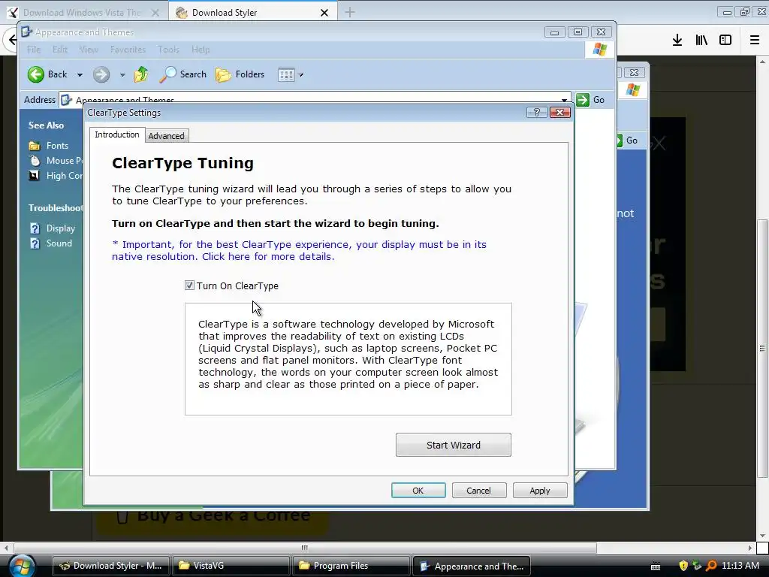
Task: Click the Go button in Appearance and Themes window
Action: (x=590, y=100)
